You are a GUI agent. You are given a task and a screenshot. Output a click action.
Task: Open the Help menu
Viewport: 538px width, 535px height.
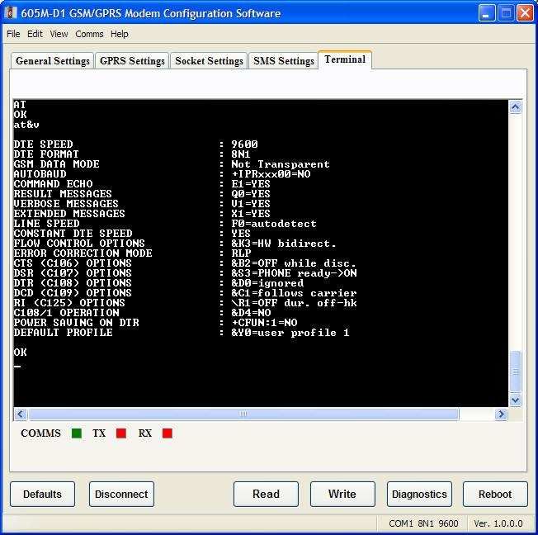[x=120, y=34]
